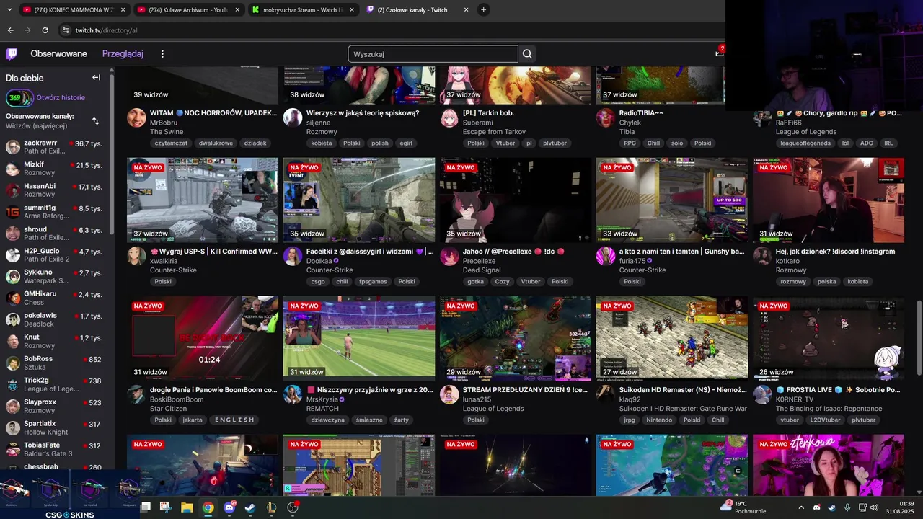Click the Twitch logo home icon
Screen dimensions: 923x519
point(12,54)
